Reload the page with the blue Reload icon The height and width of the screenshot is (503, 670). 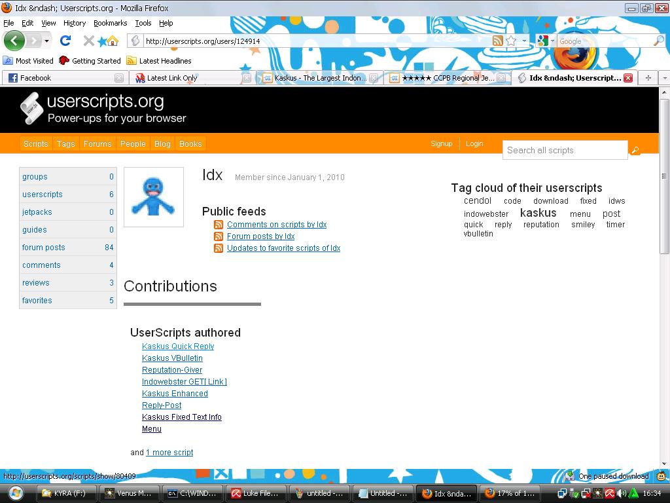[x=65, y=41]
